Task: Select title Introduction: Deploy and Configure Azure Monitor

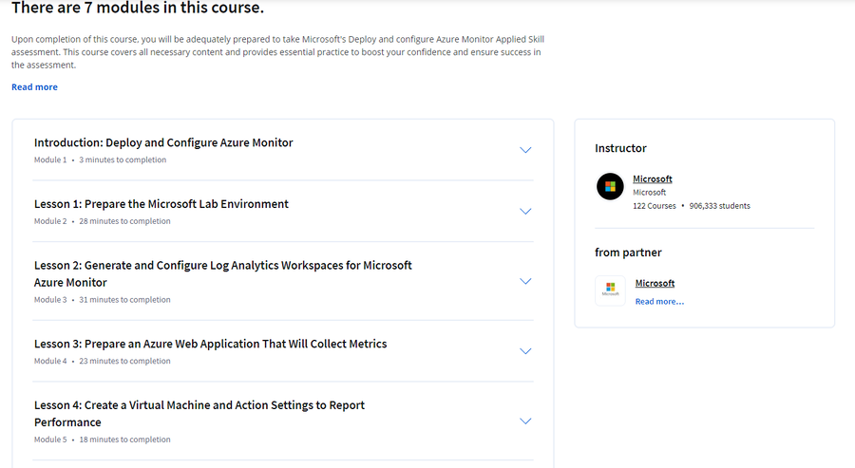Action: click(x=163, y=142)
